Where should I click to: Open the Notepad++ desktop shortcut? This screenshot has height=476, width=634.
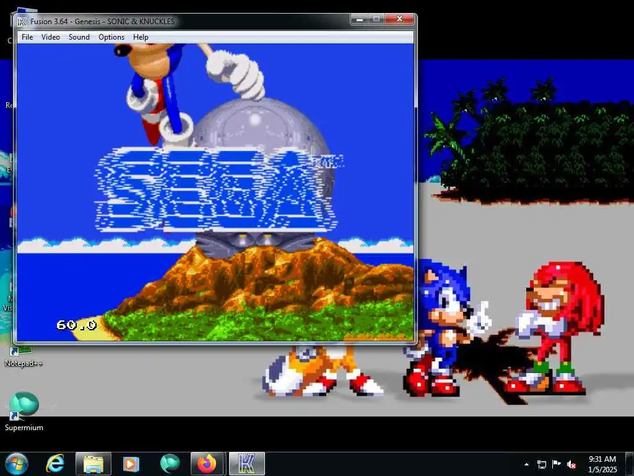tap(24, 356)
